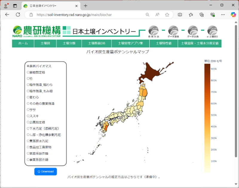
Task: Open the 使用方法 icon link
Action: tap(154, 32)
